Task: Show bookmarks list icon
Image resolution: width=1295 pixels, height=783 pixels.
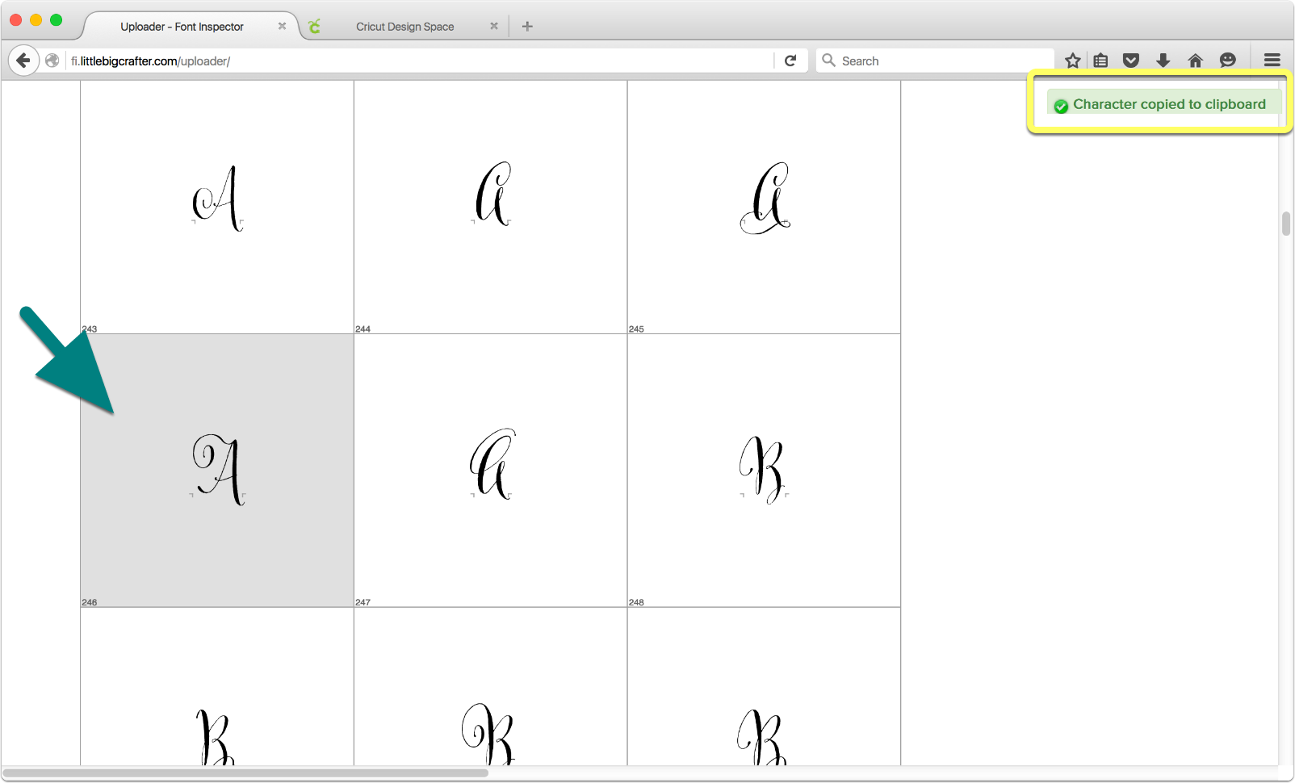Action: tap(1100, 61)
